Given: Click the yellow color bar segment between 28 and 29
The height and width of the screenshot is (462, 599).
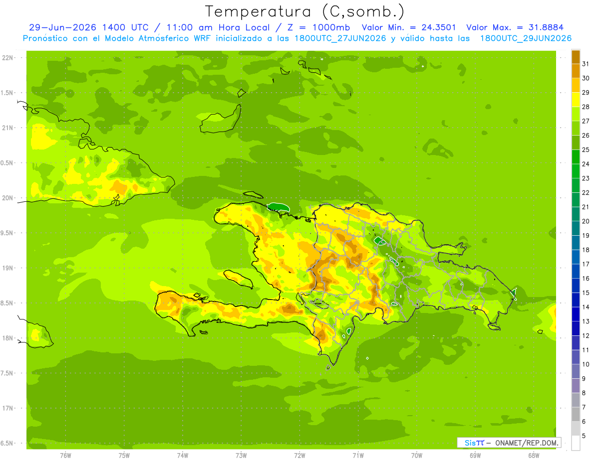Looking at the screenshot, I should [576, 100].
